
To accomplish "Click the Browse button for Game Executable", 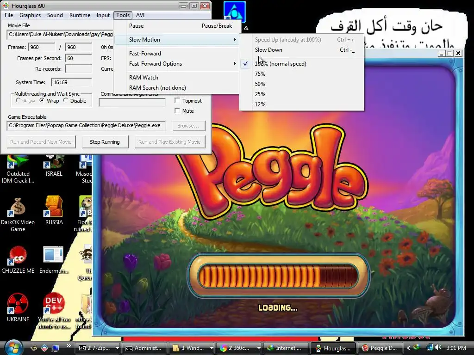I will pos(188,126).
